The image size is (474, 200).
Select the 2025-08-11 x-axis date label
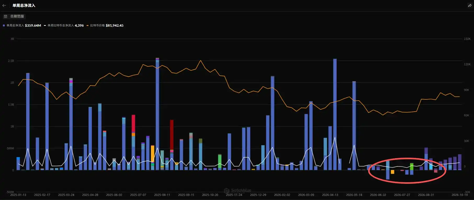coord(162,195)
